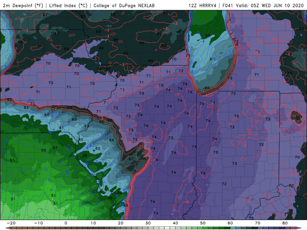Click the "60" label on the color scale
This screenshot has width=307, height=230.
[230, 223]
